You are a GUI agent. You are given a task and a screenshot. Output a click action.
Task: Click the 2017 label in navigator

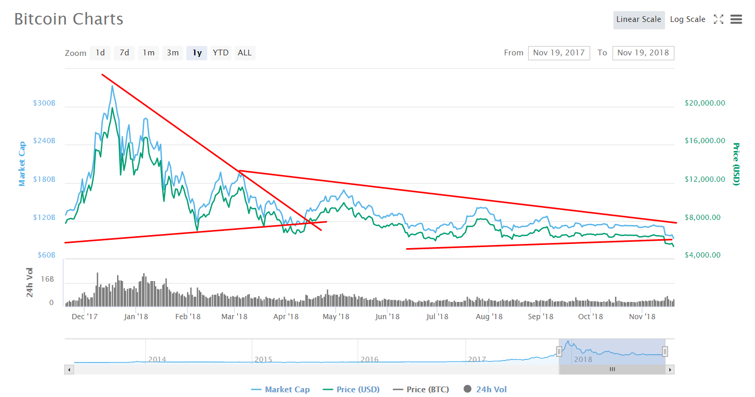[x=477, y=359]
